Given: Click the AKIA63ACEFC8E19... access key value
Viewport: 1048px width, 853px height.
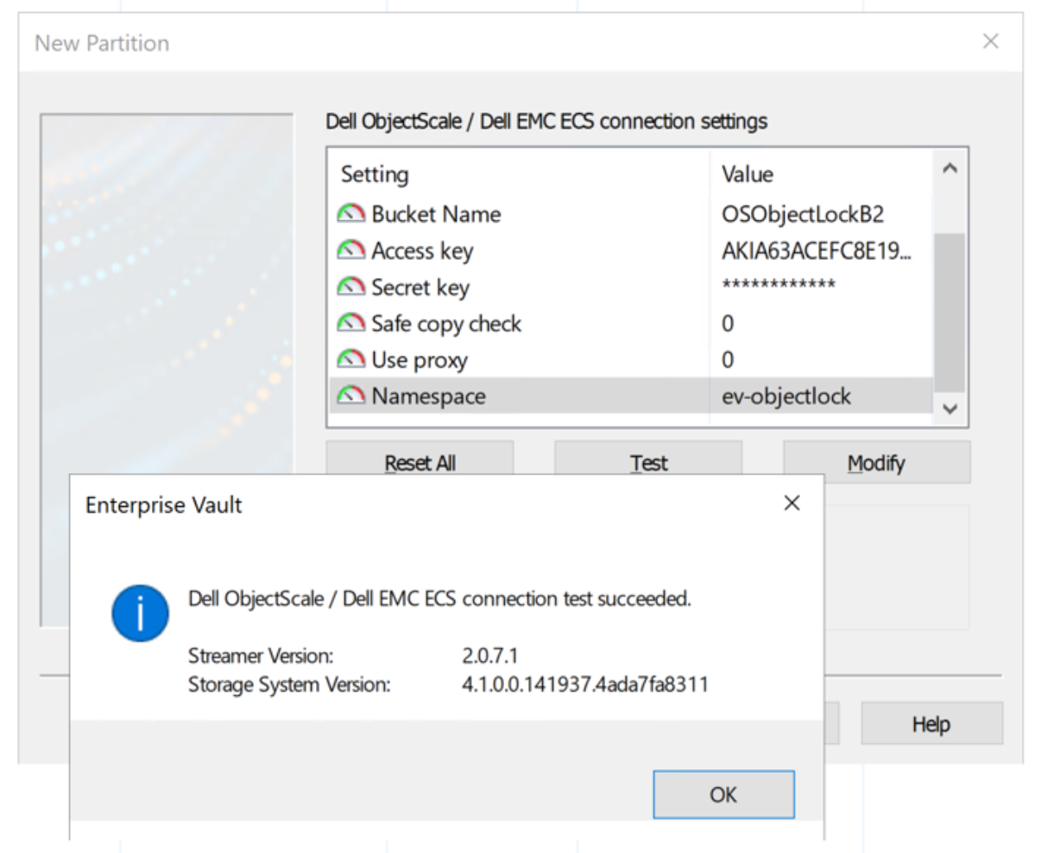Looking at the screenshot, I should (x=817, y=250).
